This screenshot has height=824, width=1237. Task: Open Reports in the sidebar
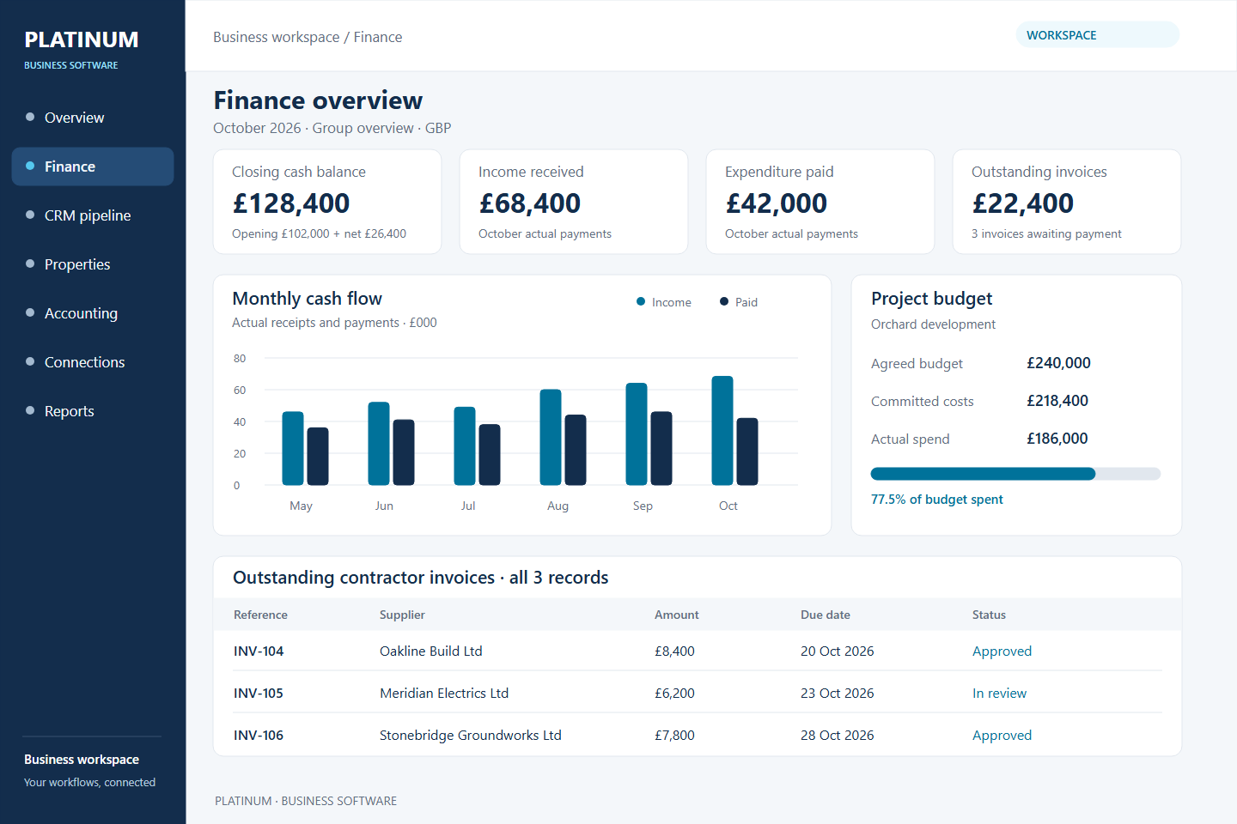pos(93,411)
